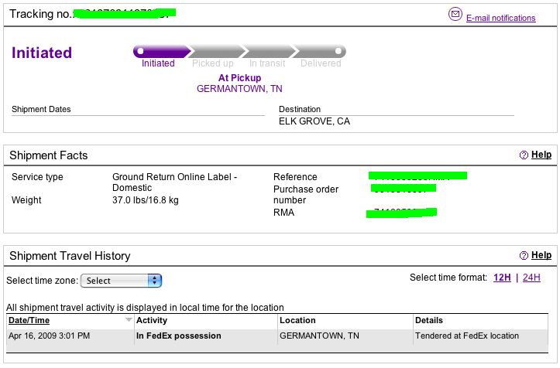560x368 pixels.
Task: Click the e-mail envelope icon
Action: coord(455,14)
